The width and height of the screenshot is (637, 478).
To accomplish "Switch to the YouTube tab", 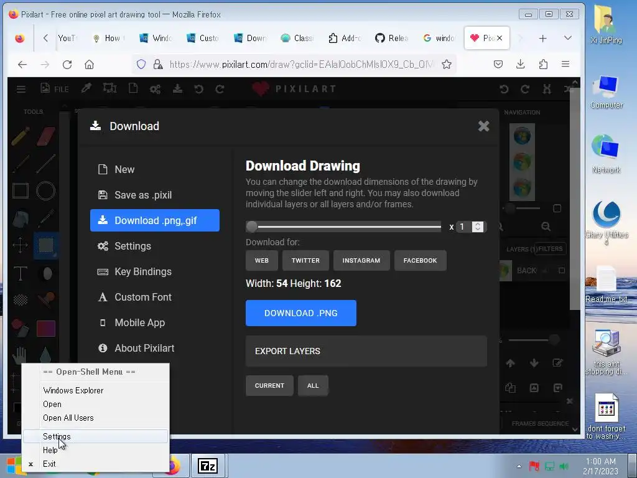I will pos(68,38).
